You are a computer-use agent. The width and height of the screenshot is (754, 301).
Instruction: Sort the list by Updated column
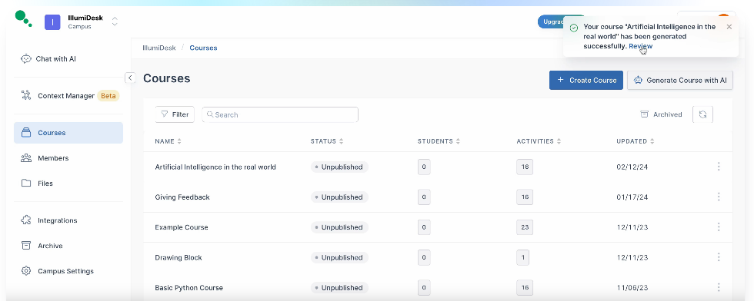(636, 141)
